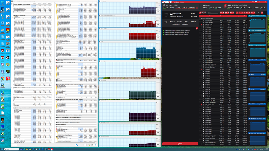
Task: Open info for CPU CCD1 (Tdie) graph
Action: pyautogui.click(x=265, y=16)
